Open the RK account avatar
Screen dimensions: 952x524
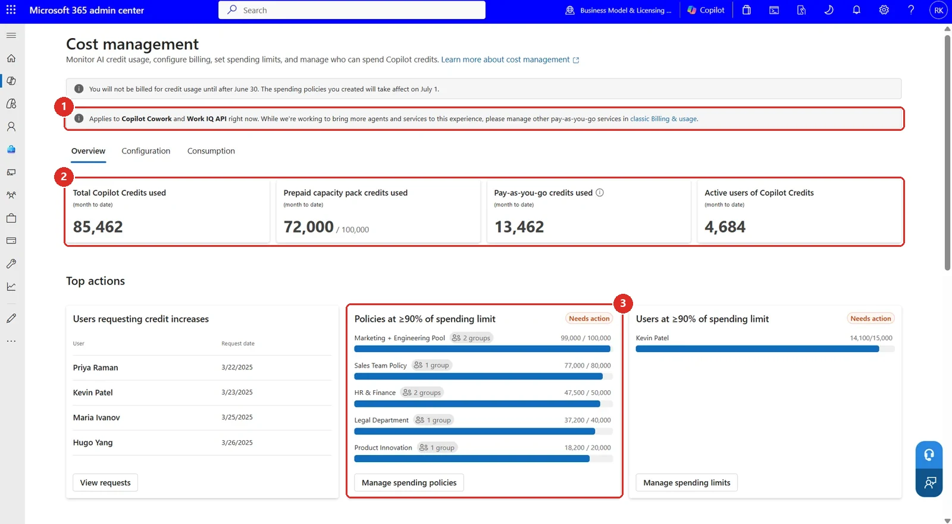pyautogui.click(x=938, y=10)
